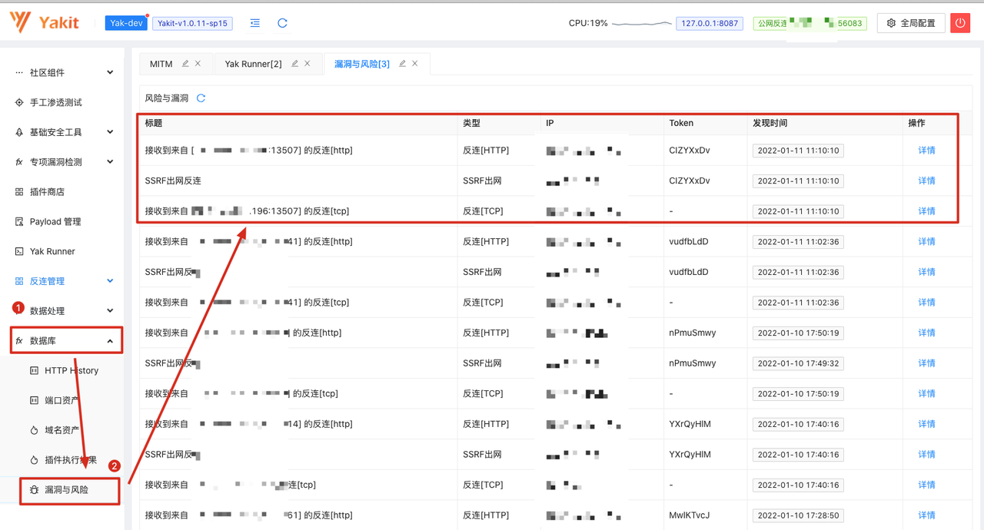This screenshot has width=984, height=530.
Task: Click the Yakit-v1.0.11-sp15 version tag
Action: [x=192, y=23]
